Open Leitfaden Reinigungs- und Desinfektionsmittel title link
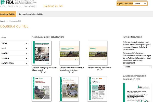Viewport: 153px width, 102px height. coord(45,69)
